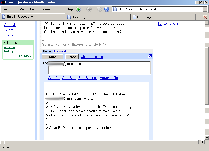
Task: Open the Bookmarks menu
Action: coord(45,9)
